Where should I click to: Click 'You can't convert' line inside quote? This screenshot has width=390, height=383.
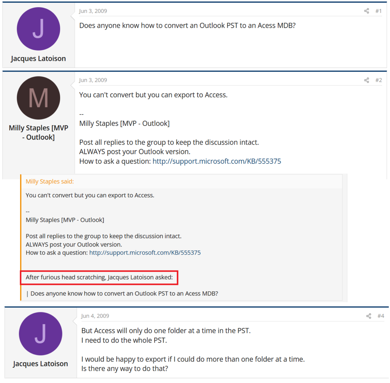point(90,195)
